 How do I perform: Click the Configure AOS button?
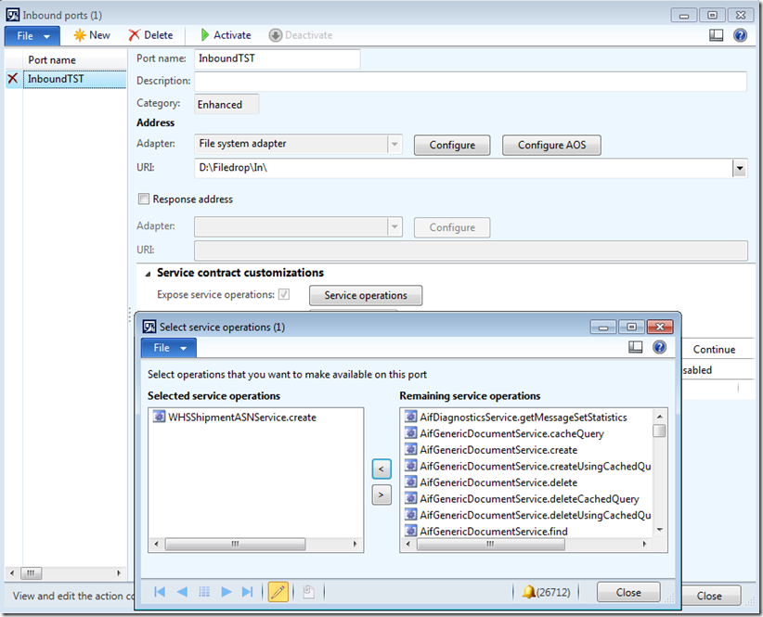click(x=550, y=145)
